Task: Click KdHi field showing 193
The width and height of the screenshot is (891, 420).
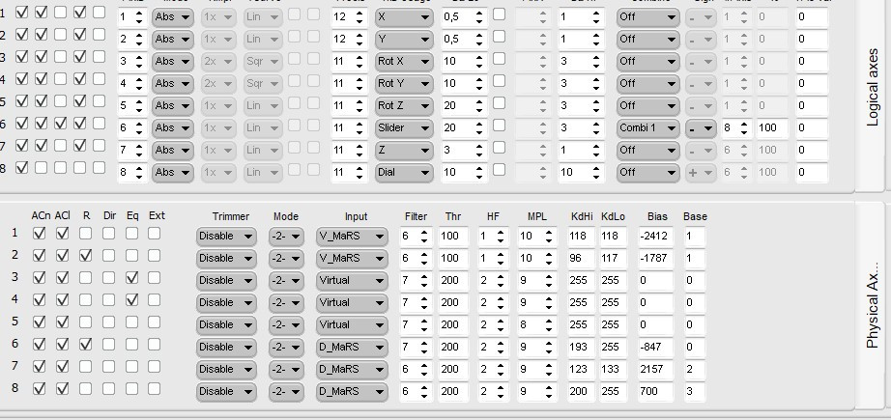Action: [x=582, y=347]
